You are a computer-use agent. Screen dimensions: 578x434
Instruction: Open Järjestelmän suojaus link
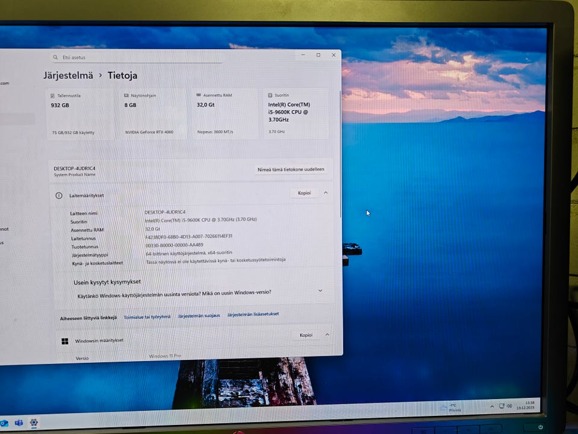click(199, 315)
